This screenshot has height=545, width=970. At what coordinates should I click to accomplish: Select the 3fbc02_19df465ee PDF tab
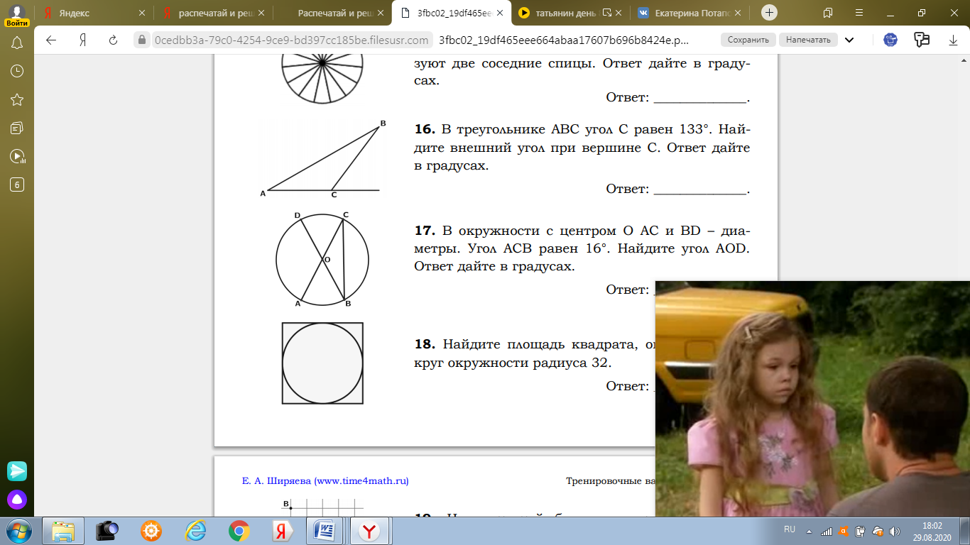(452, 13)
